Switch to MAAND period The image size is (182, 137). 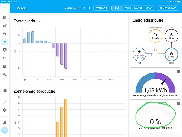click(x=139, y=8)
